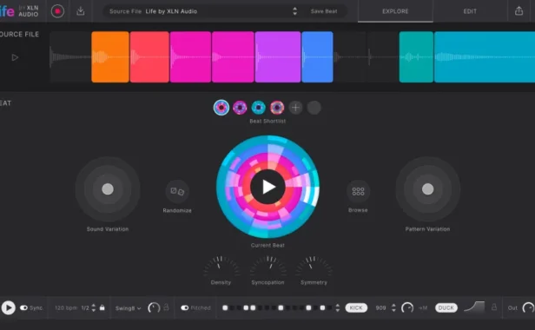Click the kick level knob beside 909
This screenshot has height=330, width=535.
click(x=407, y=307)
